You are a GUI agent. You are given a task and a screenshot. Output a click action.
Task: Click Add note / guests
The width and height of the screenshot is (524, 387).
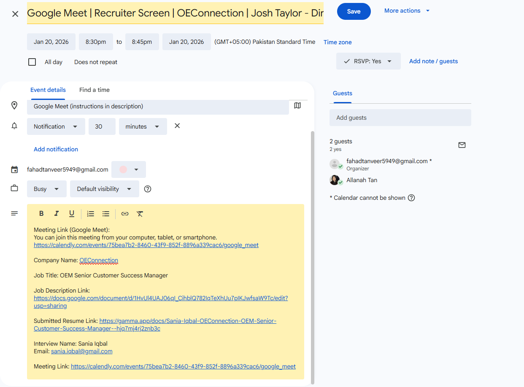click(433, 61)
